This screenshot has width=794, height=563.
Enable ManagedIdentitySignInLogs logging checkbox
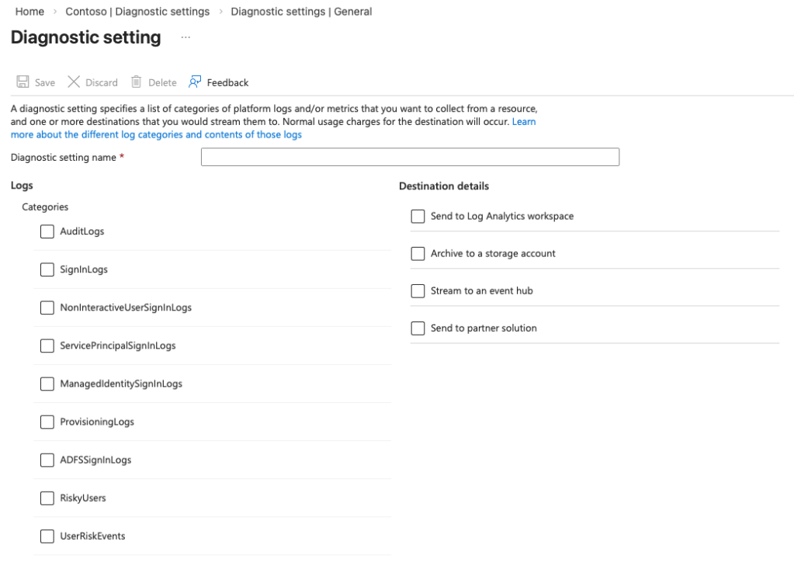[x=47, y=384]
